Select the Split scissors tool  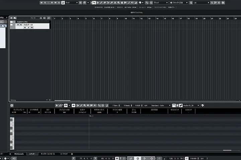108,3
